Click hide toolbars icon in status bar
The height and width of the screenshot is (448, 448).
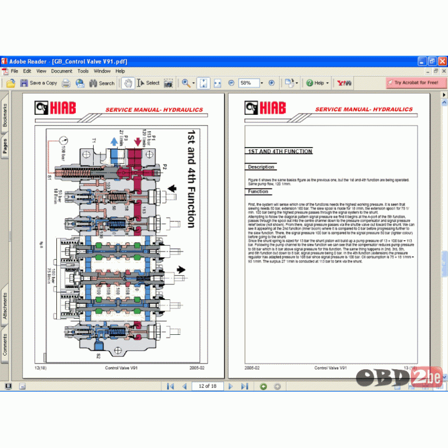(x=22, y=387)
